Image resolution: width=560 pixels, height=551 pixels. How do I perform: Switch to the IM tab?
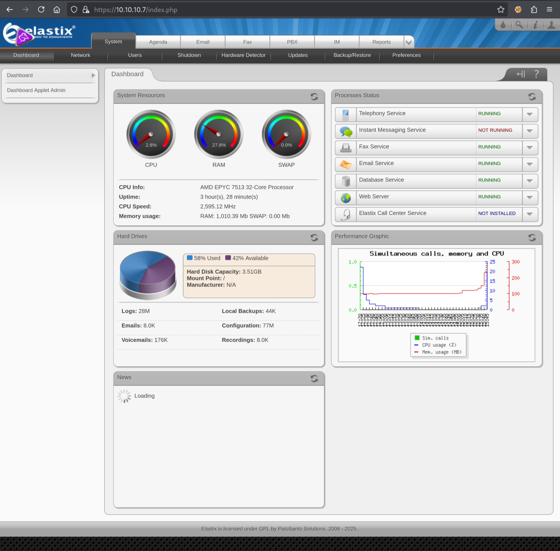coord(337,42)
